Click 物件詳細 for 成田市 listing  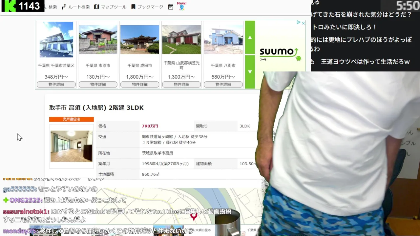(x=140, y=85)
